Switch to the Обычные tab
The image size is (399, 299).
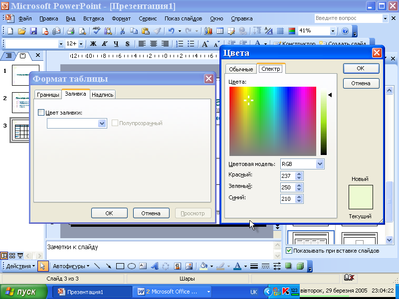pos(241,69)
